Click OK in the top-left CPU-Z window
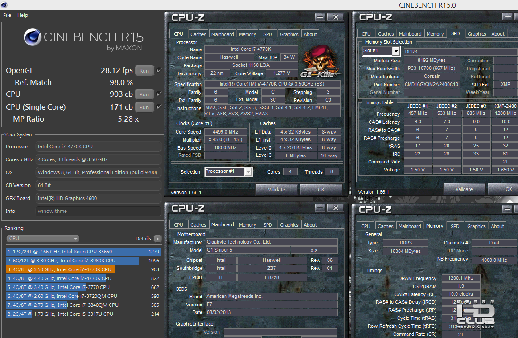Screen dimensions: 518x338 pos(321,190)
